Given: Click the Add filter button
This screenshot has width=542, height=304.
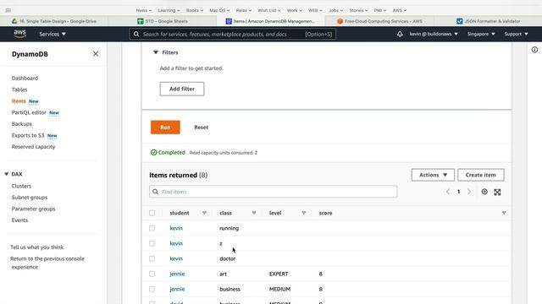Looking at the screenshot, I should 182,89.
